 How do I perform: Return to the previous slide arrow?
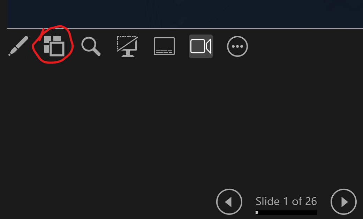tap(229, 202)
